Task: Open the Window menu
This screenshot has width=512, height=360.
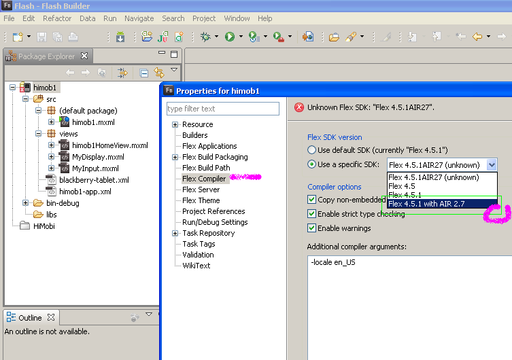Action: (x=237, y=18)
